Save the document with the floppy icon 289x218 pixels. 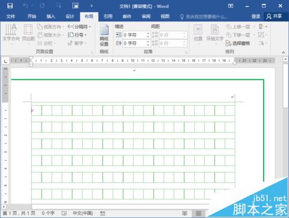click(10, 6)
